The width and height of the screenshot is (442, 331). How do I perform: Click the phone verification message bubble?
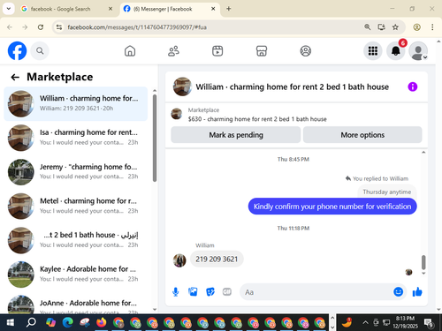[332, 207]
